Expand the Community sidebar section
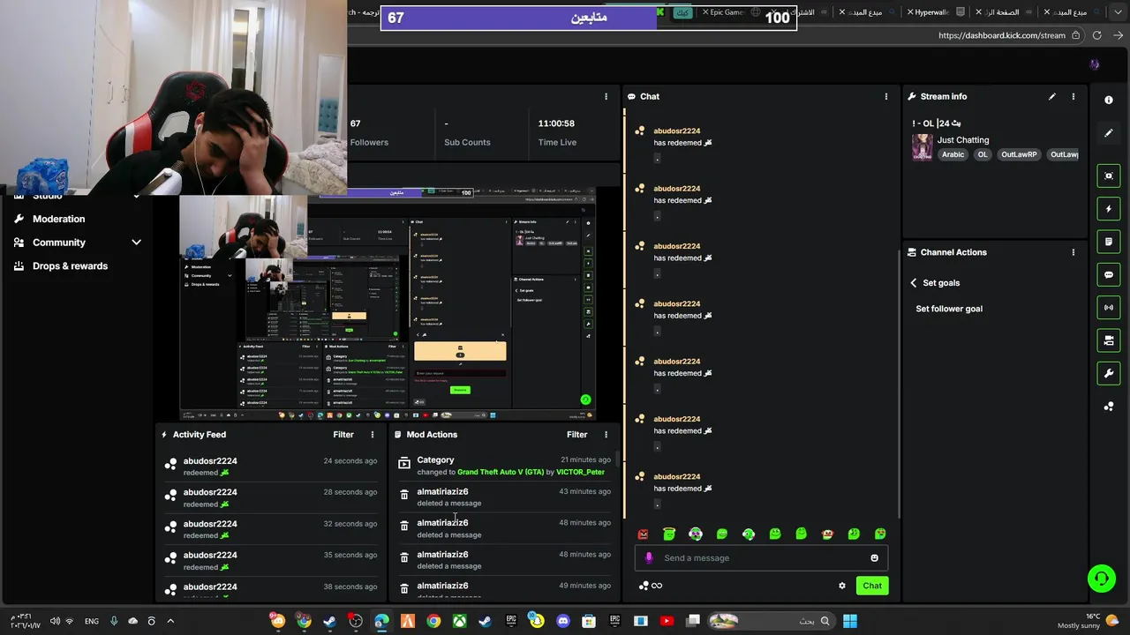1130x635 pixels. (136, 243)
